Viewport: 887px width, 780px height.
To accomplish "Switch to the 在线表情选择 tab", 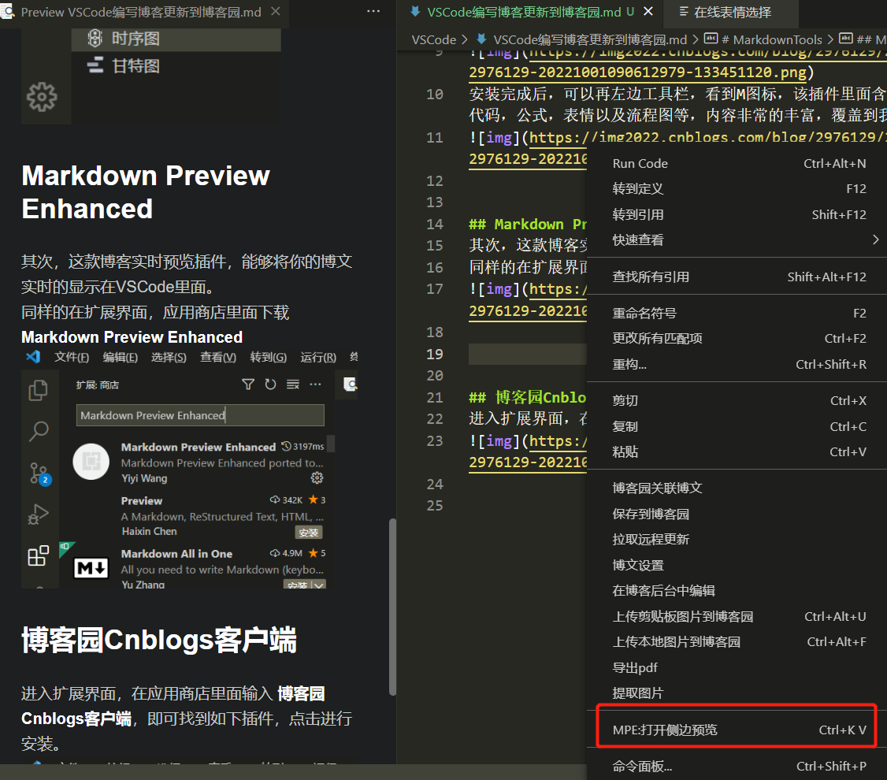I will (732, 12).
